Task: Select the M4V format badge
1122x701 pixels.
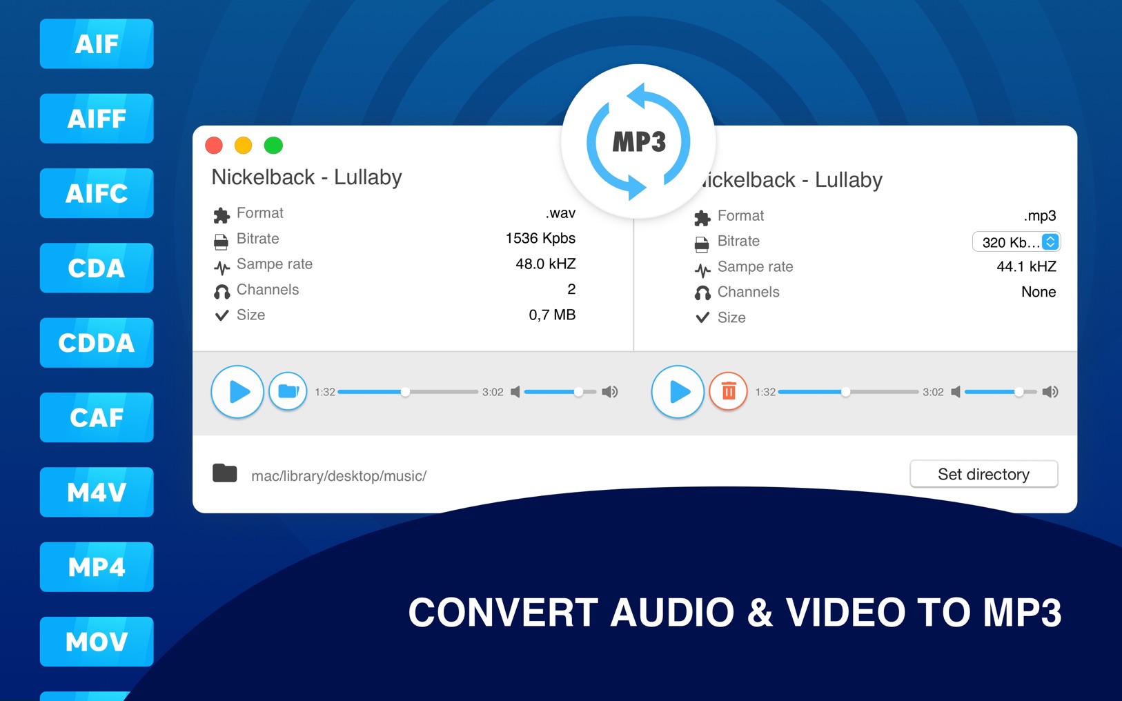Action: [97, 492]
